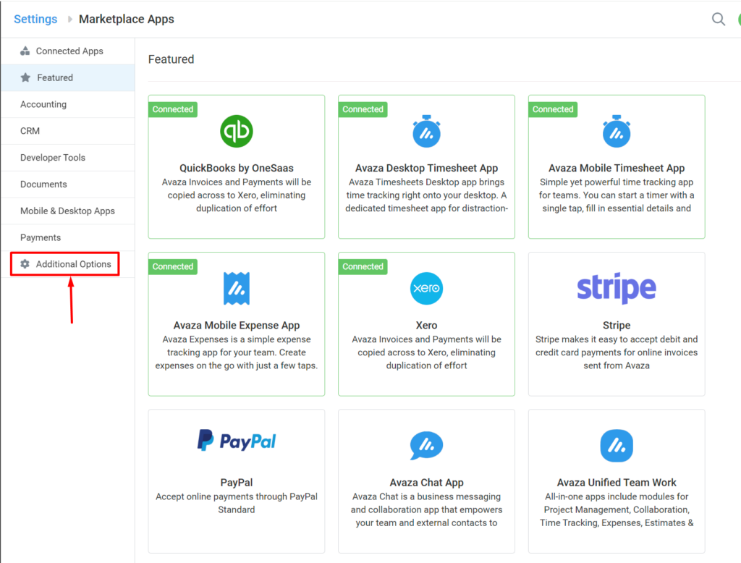Open the Stripe app title
Viewport: 741px width, 563px height.
click(x=617, y=325)
